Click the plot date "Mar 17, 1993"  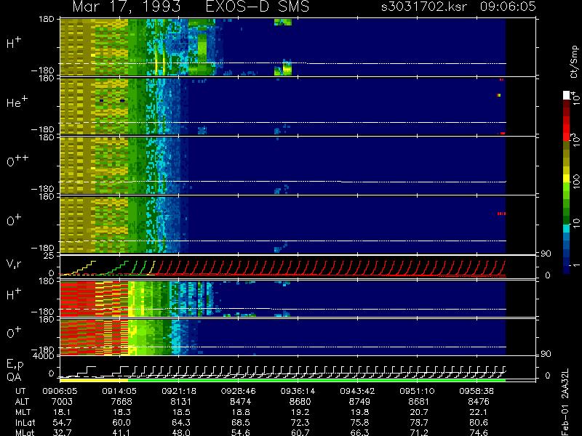(127, 7)
